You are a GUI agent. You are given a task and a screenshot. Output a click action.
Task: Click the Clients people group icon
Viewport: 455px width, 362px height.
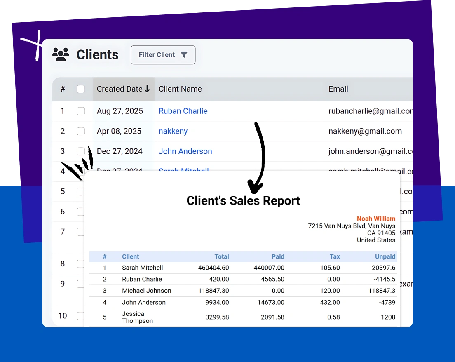click(61, 55)
